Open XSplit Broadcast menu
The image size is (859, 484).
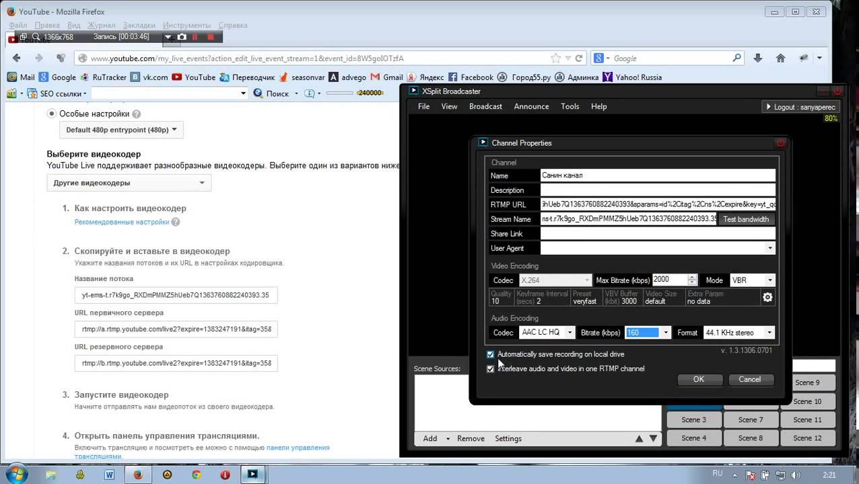pyautogui.click(x=485, y=106)
